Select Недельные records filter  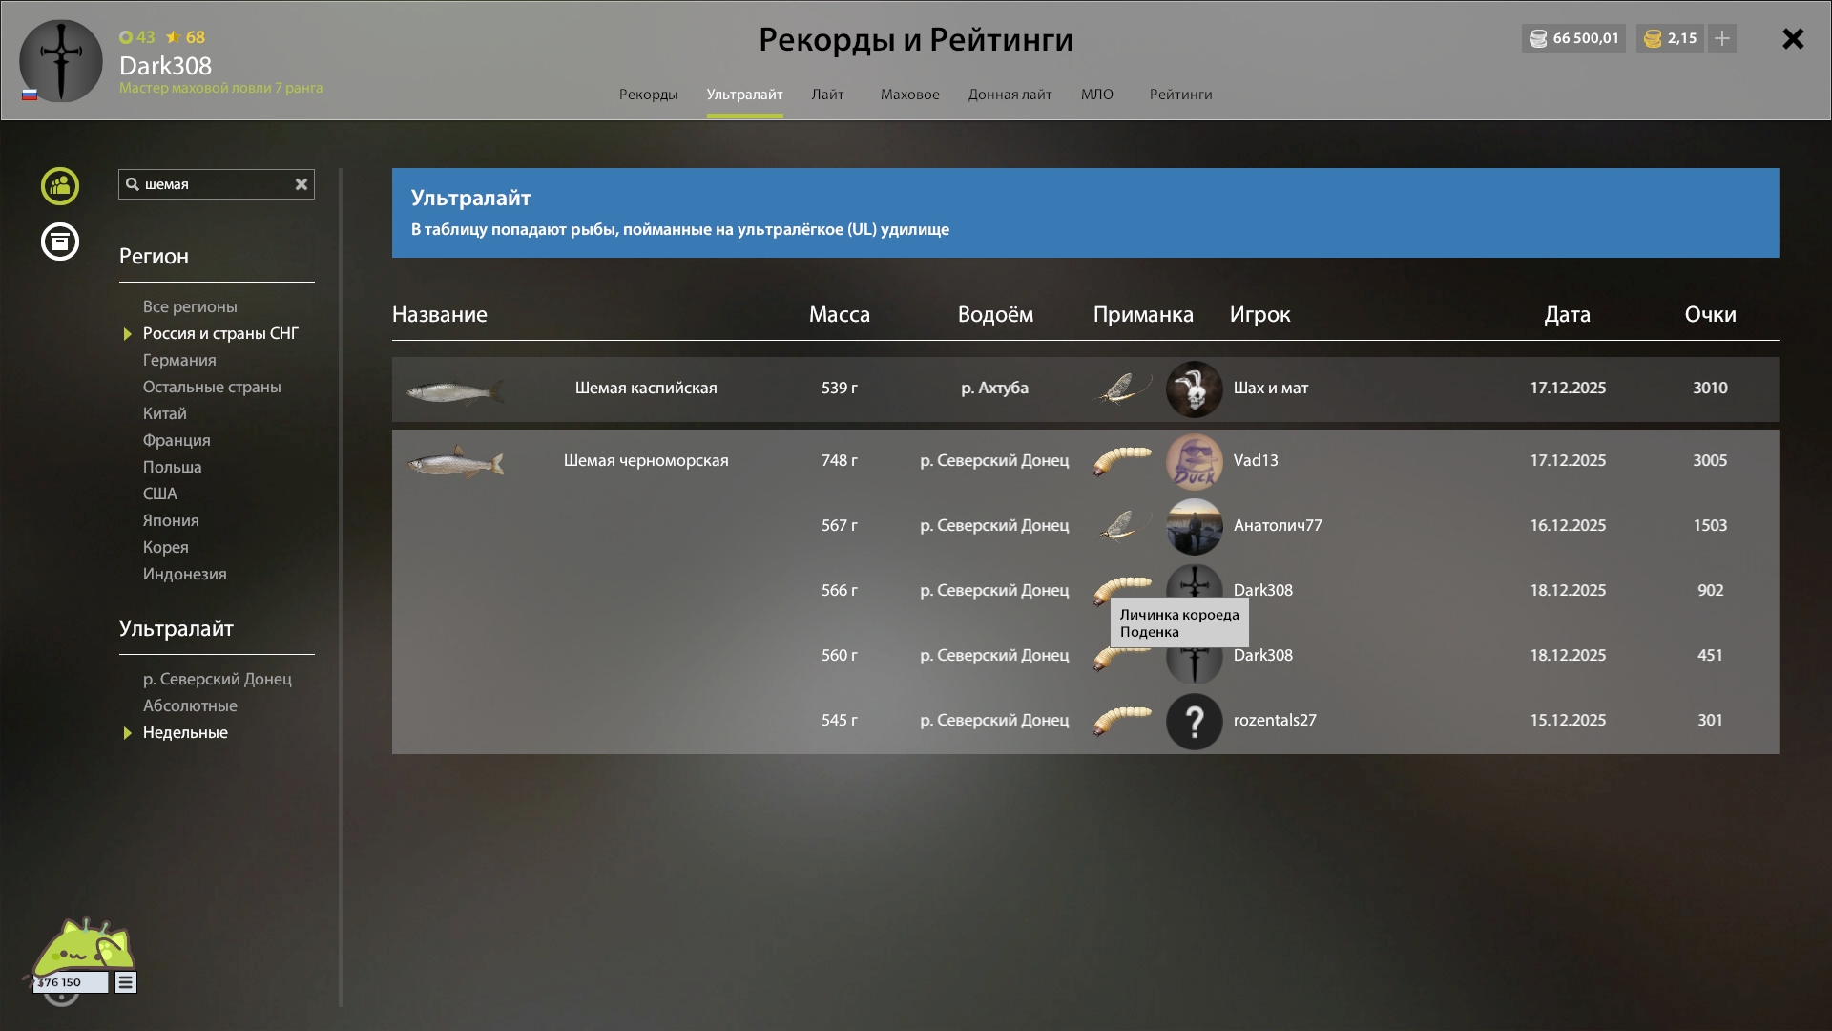tap(185, 732)
